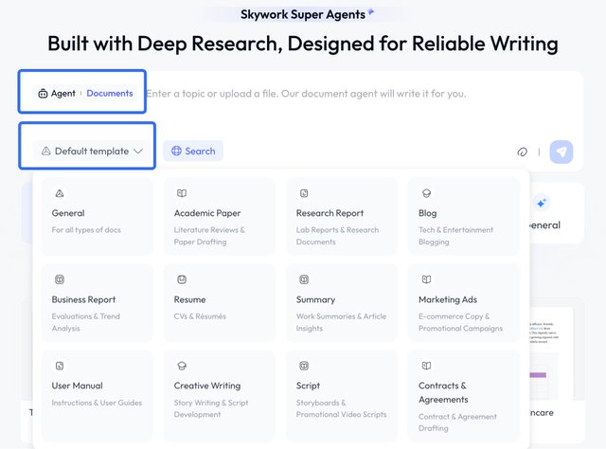Click the sparkle icon above General card
606x449 pixels.
[x=541, y=203]
